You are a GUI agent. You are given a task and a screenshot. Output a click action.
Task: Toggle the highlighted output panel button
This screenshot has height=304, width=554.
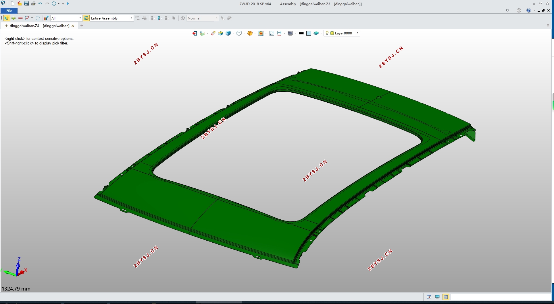pyautogui.click(x=446, y=297)
